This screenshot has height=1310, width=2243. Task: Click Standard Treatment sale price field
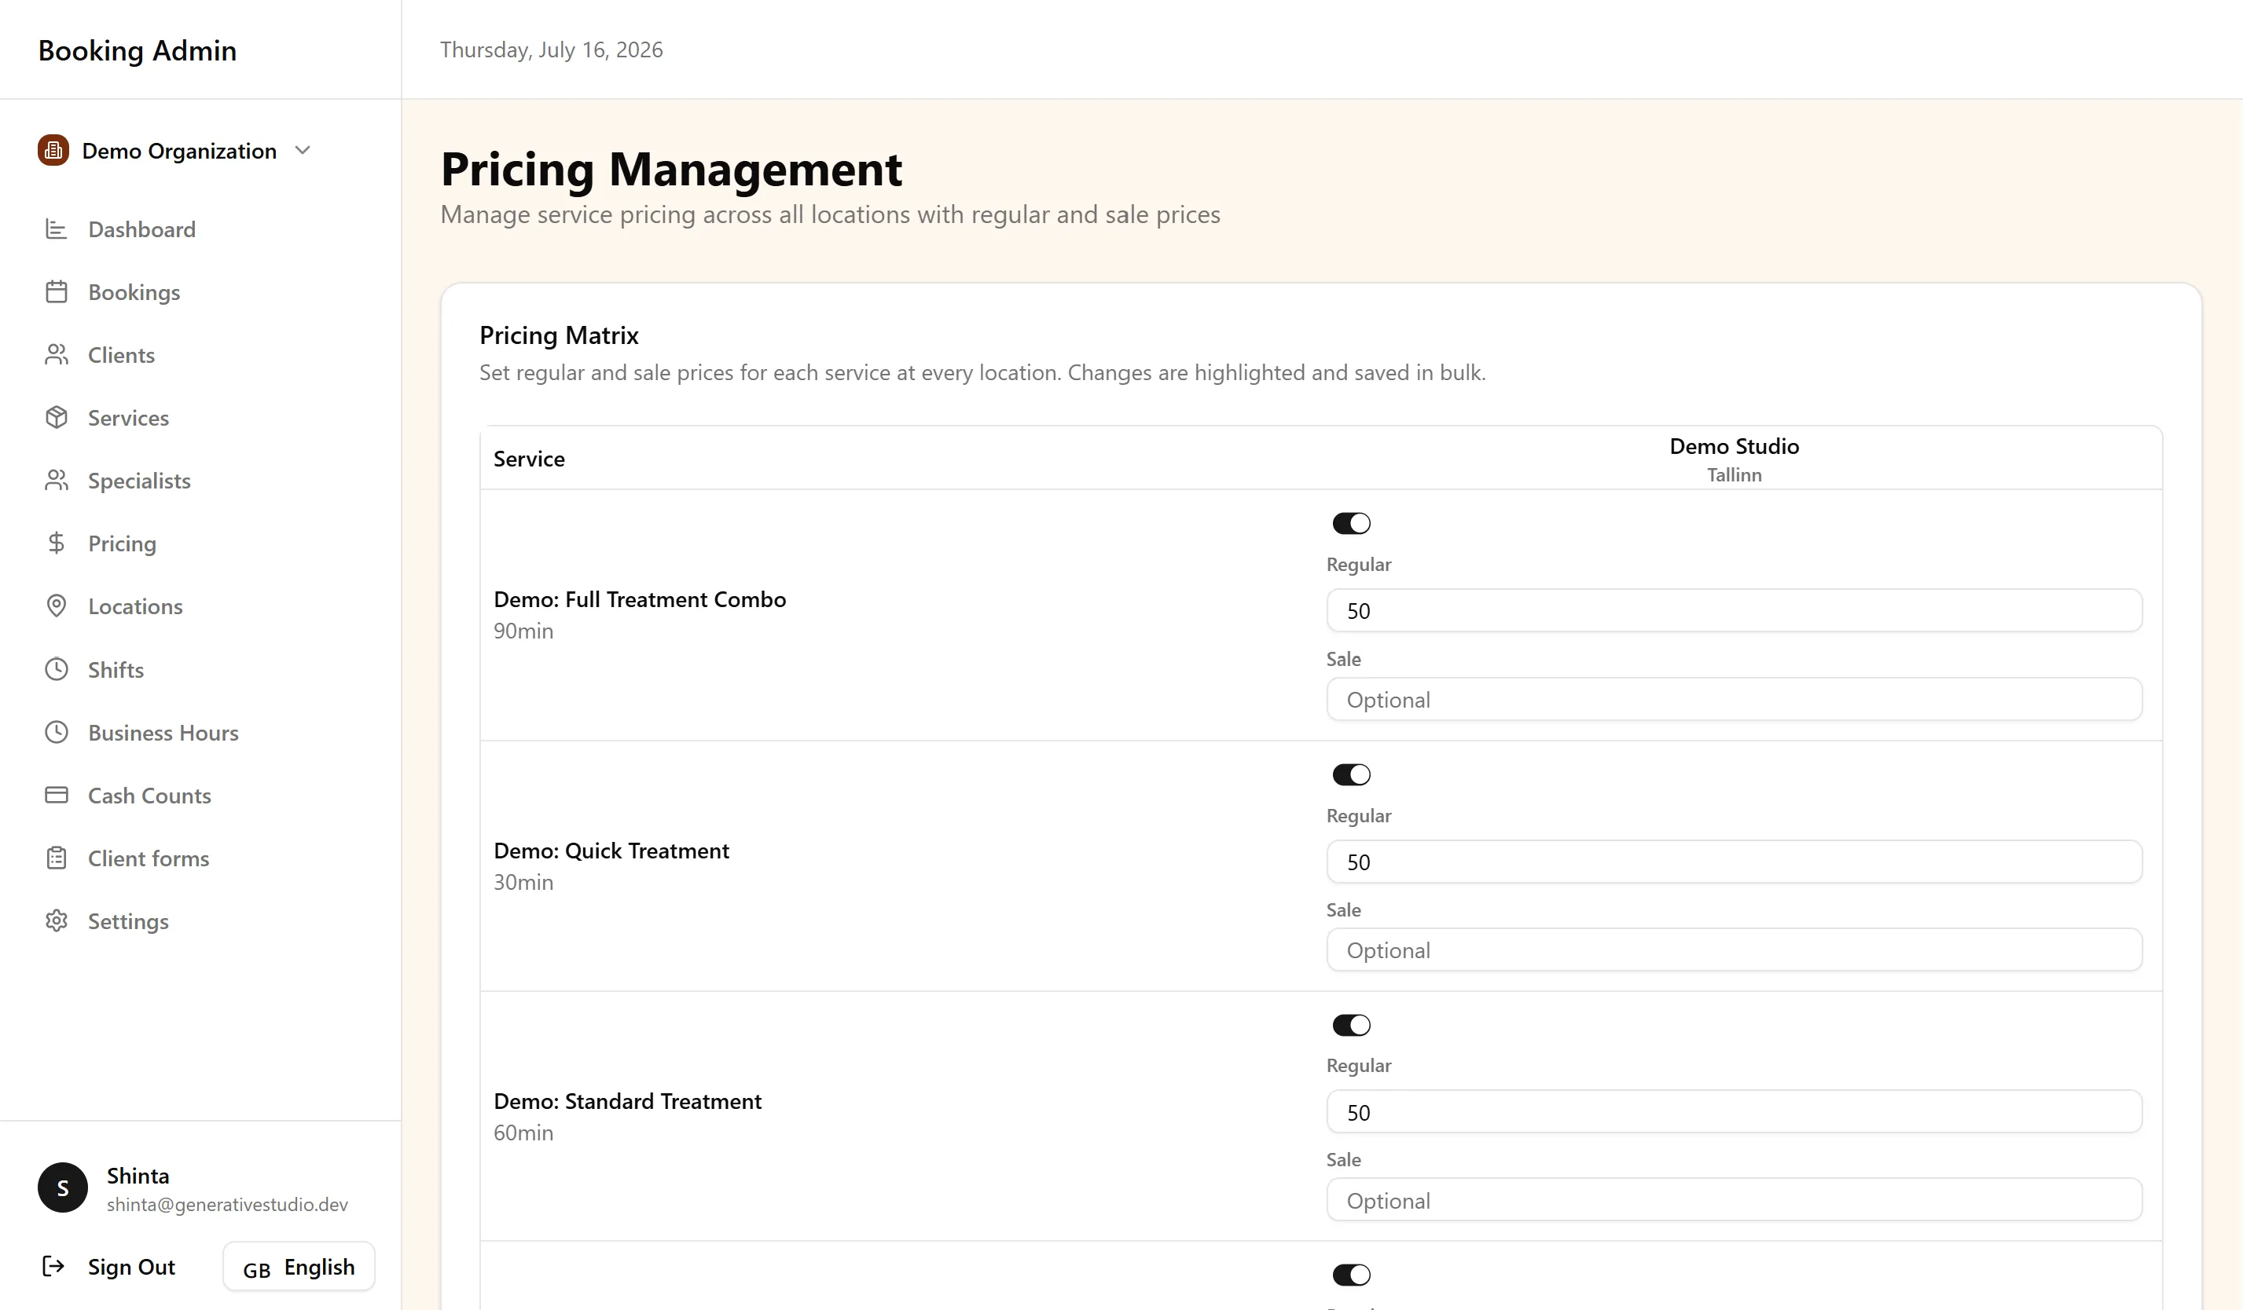1734,1200
